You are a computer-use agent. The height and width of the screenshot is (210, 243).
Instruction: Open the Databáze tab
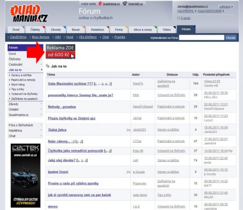pyautogui.click(x=97, y=29)
